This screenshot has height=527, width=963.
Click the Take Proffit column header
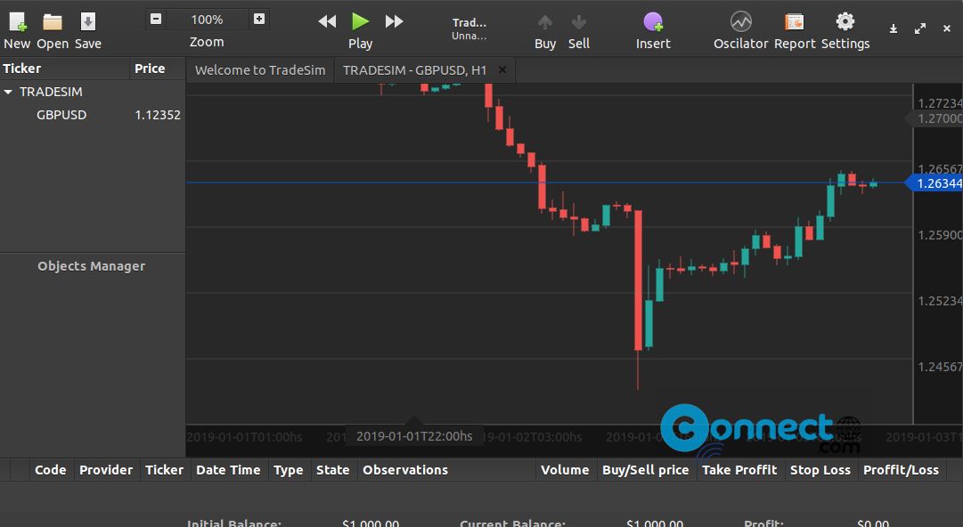(x=739, y=470)
